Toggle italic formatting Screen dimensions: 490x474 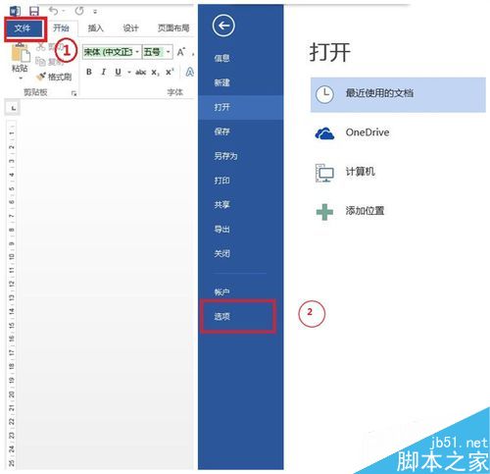pos(104,72)
